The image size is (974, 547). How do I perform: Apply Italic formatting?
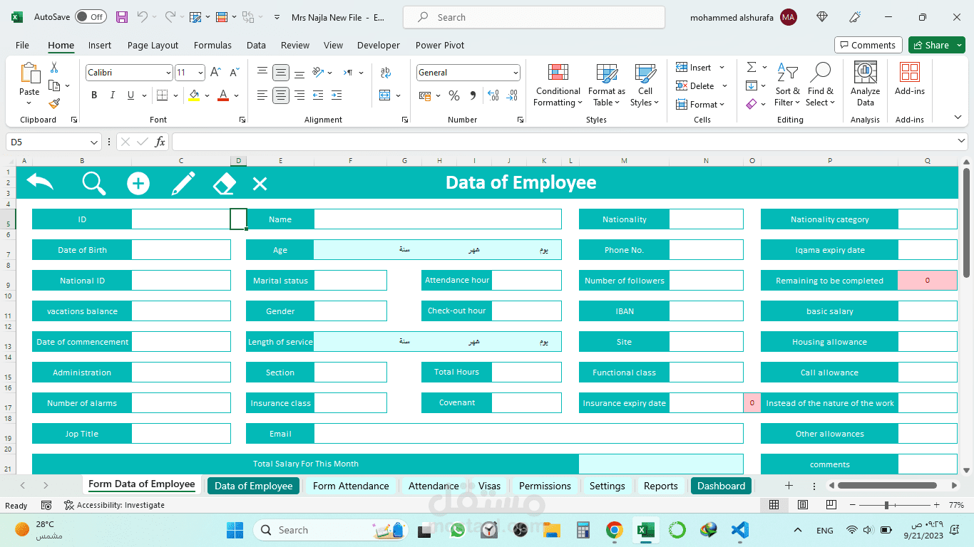(x=112, y=95)
